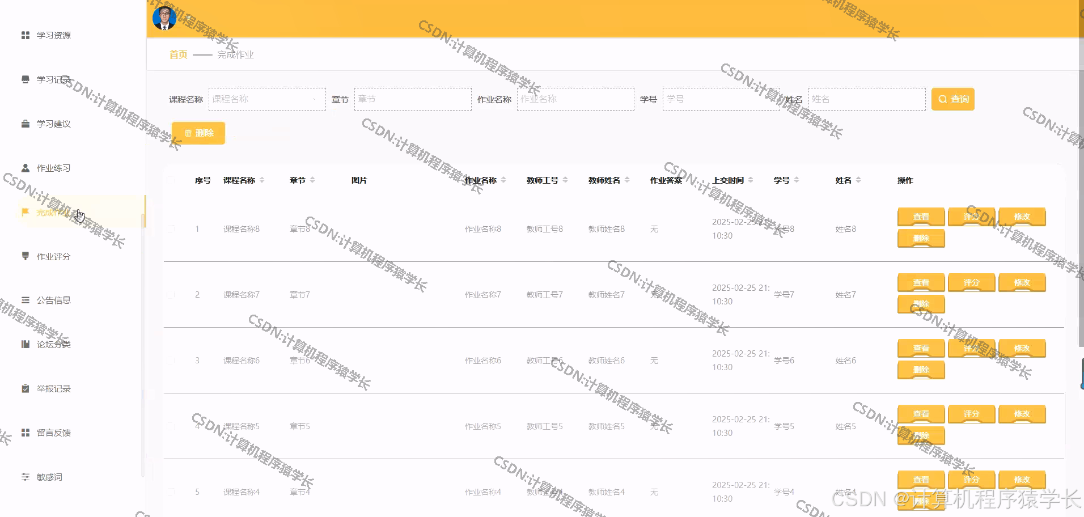Sort table by 章节 column arrows
Image resolution: width=1084 pixels, height=517 pixels.
pos(312,180)
